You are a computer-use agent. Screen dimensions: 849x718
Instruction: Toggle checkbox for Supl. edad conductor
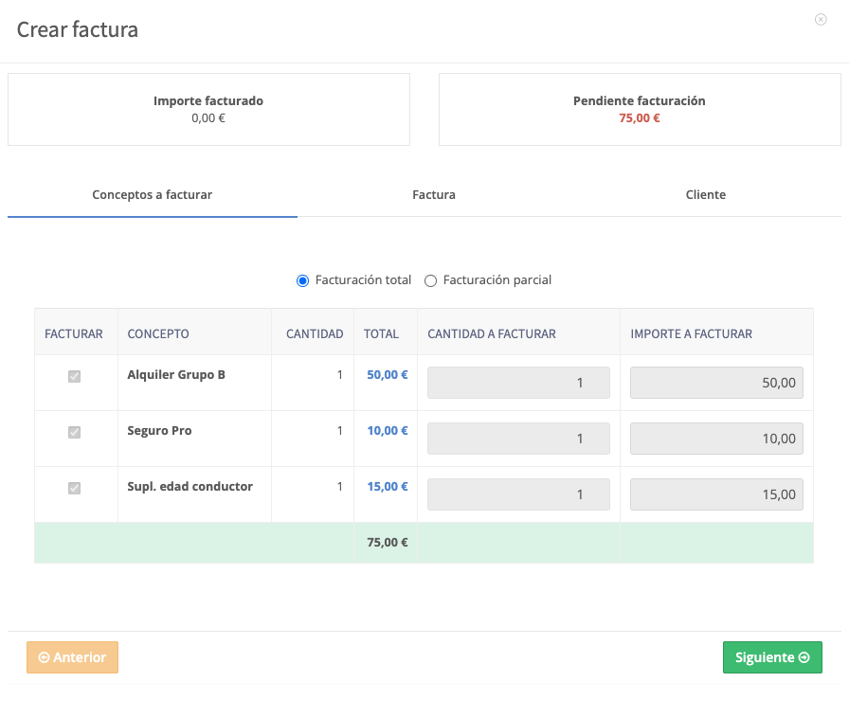click(74, 488)
